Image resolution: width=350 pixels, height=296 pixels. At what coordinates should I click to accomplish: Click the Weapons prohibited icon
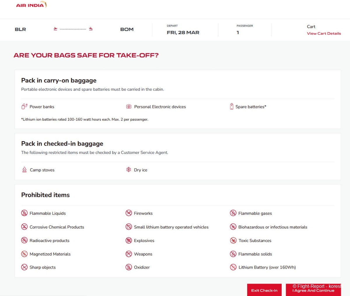[x=129, y=254]
